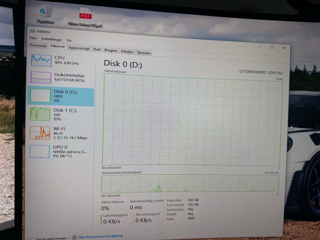
Task: Select the Viktor Schou CV PDF file
Action: 85,18
